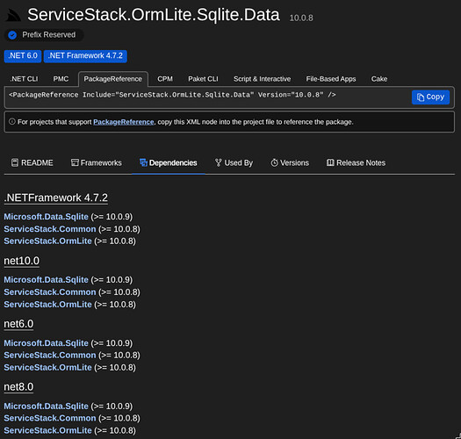Viewport: 461px width, 439px height.
Task: Click the README tab document icon
Action: 14,162
